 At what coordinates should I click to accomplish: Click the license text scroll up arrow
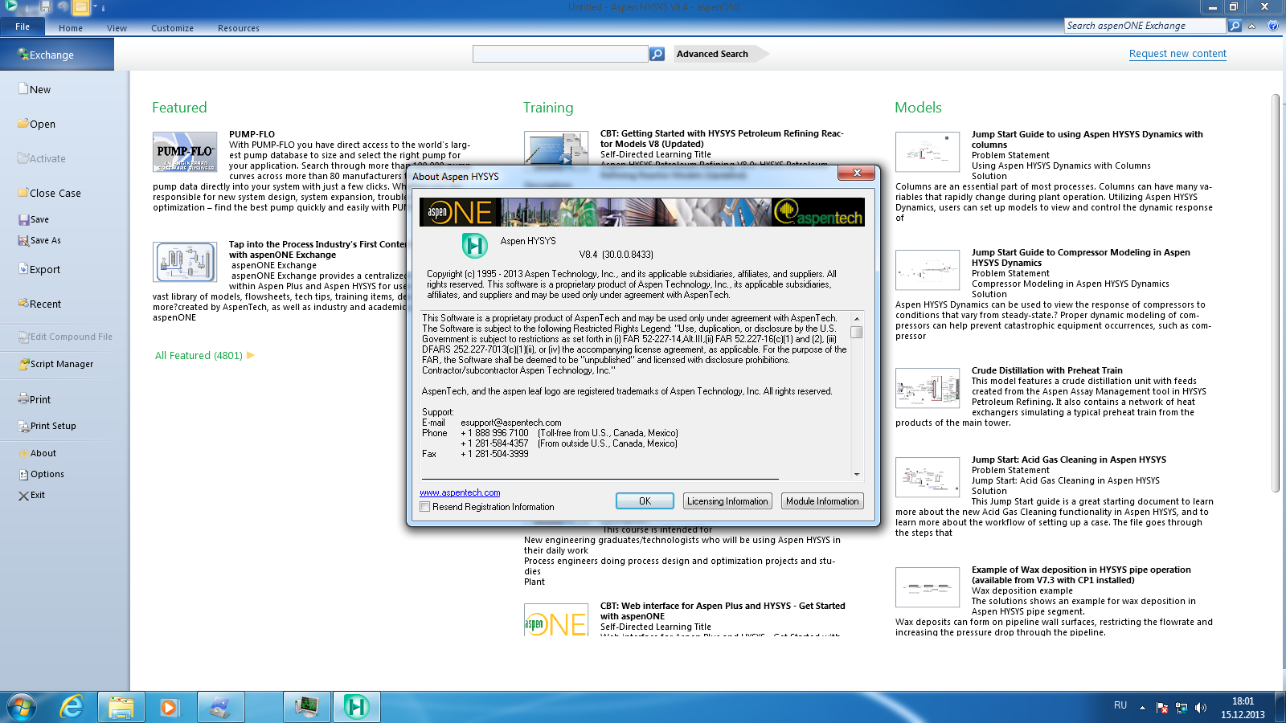857,318
